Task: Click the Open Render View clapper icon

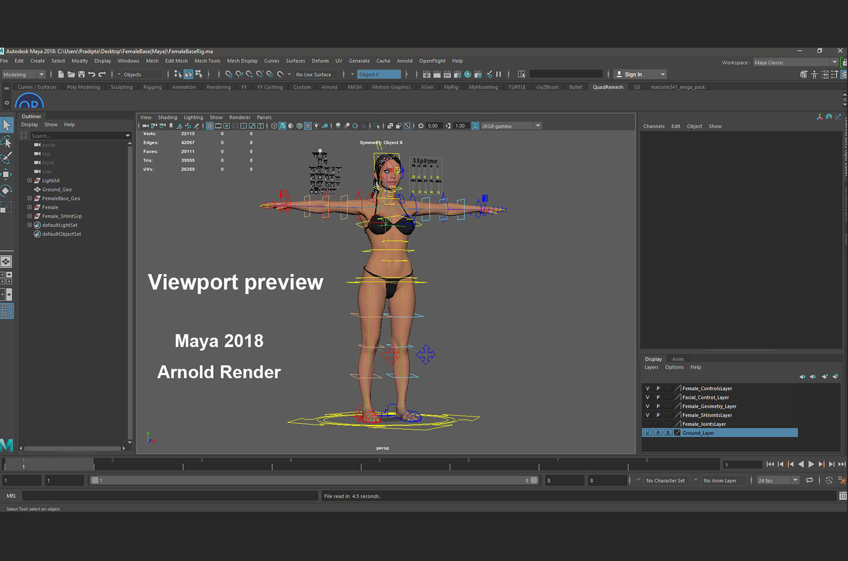Action: 427,74
